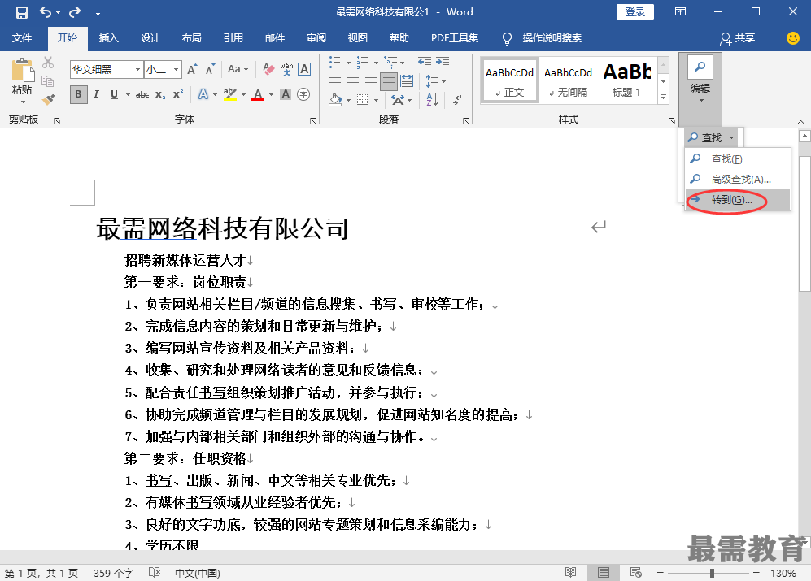Toggle Underline formatting
811x581 pixels.
click(115, 94)
